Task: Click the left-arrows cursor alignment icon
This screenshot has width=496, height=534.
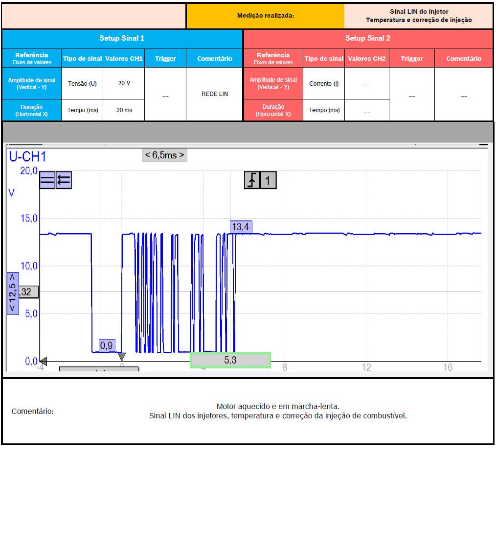Action: click(64, 181)
